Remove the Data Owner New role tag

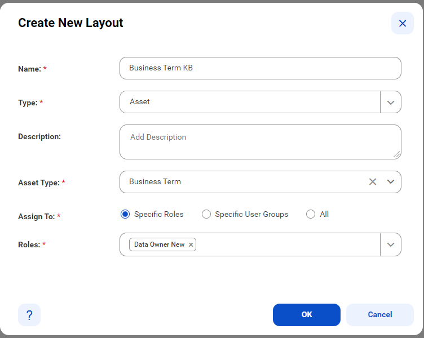pos(191,245)
